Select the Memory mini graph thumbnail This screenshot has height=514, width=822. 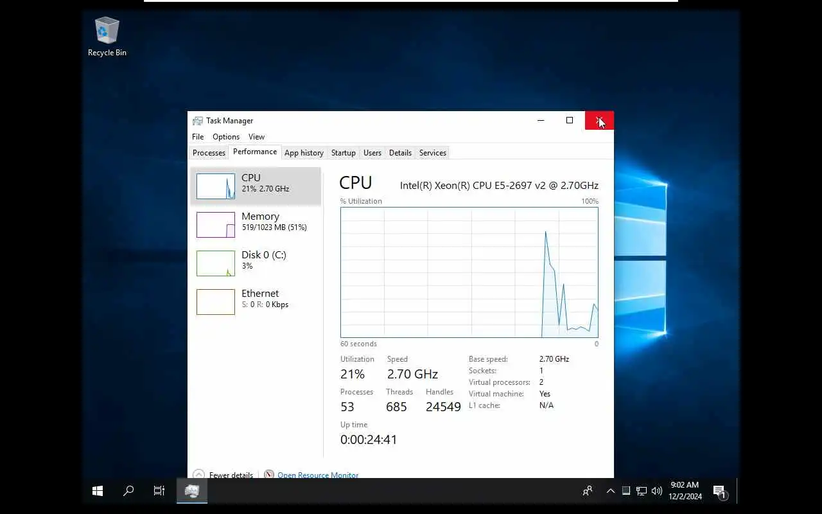pyautogui.click(x=215, y=225)
